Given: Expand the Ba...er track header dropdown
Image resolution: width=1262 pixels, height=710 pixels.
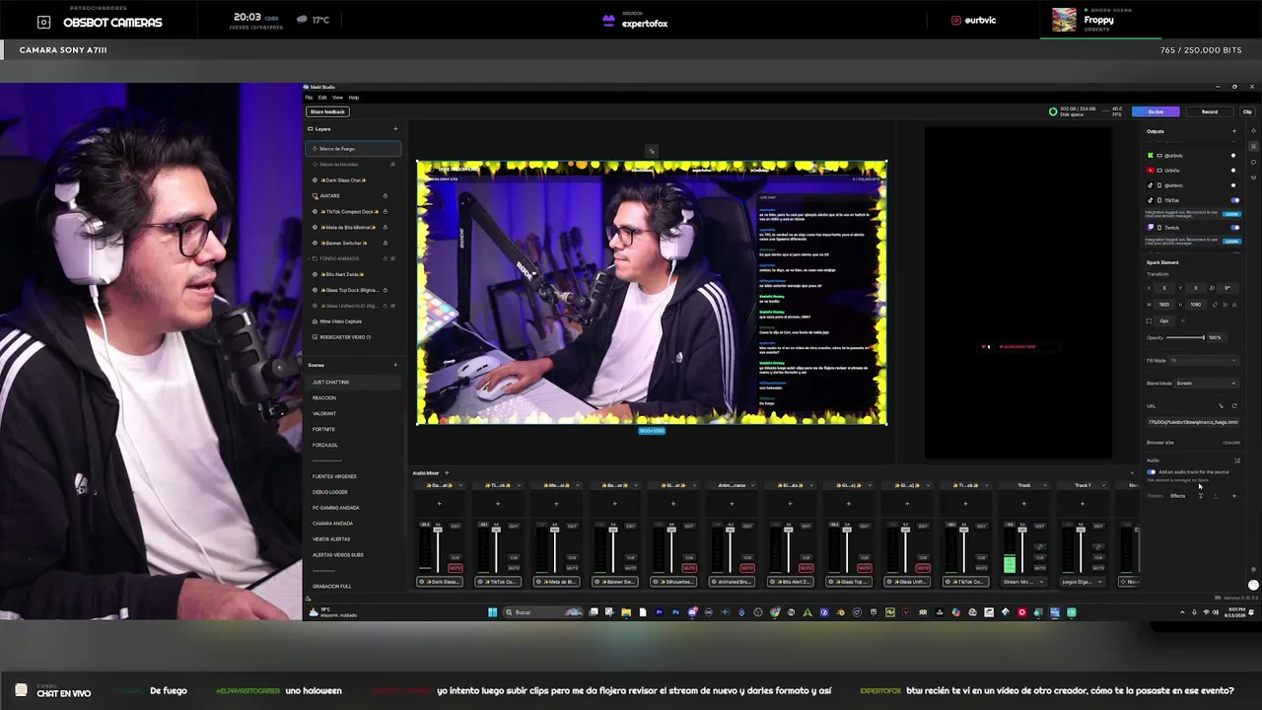Looking at the screenshot, I should point(637,485).
